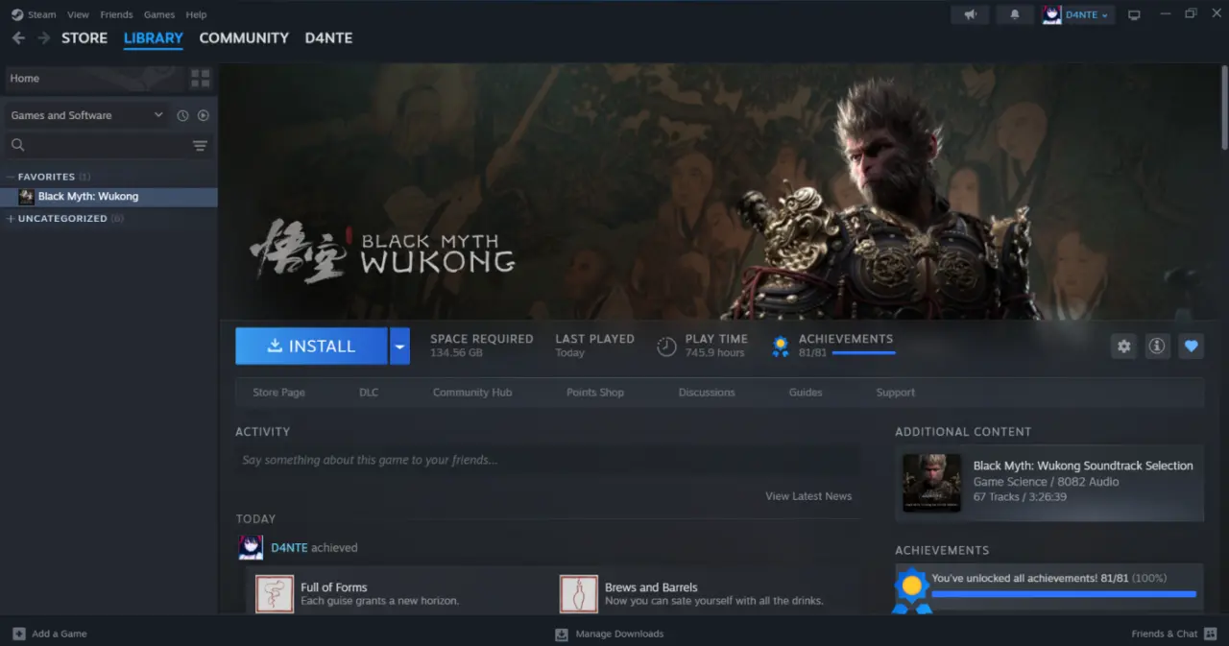Go forward with the right arrow
This screenshot has height=646, width=1229.
coord(43,37)
